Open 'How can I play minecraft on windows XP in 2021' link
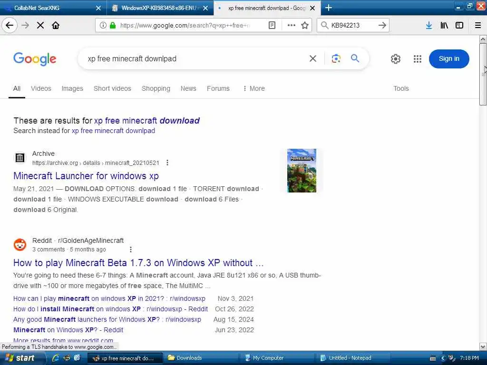The height and width of the screenshot is (365, 487). click(x=109, y=298)
